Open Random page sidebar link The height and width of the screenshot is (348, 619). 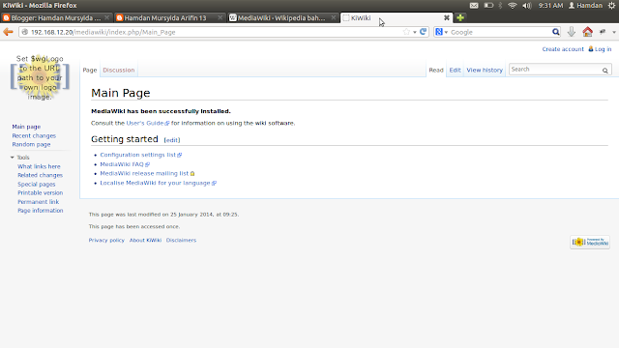(x=31, y=144)
